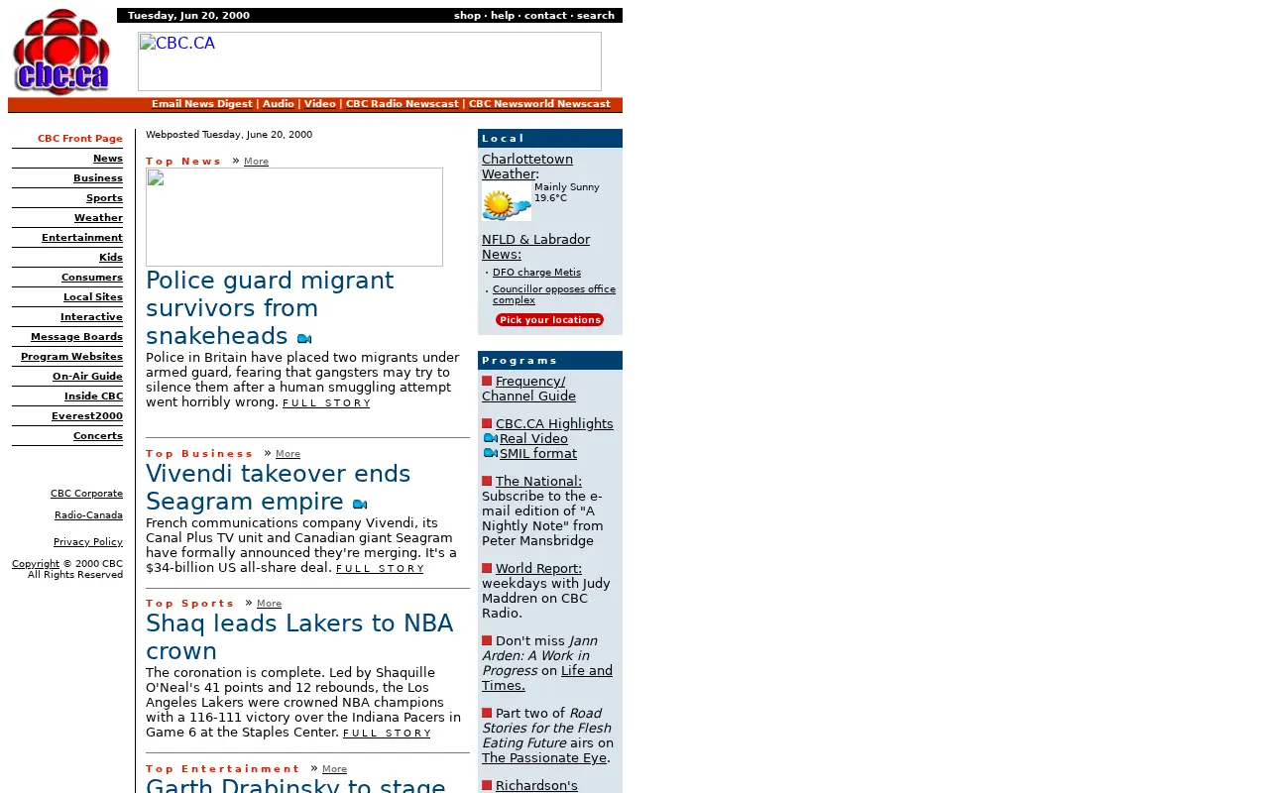Open CBC Radio Newscast

[x=403, y=104]
